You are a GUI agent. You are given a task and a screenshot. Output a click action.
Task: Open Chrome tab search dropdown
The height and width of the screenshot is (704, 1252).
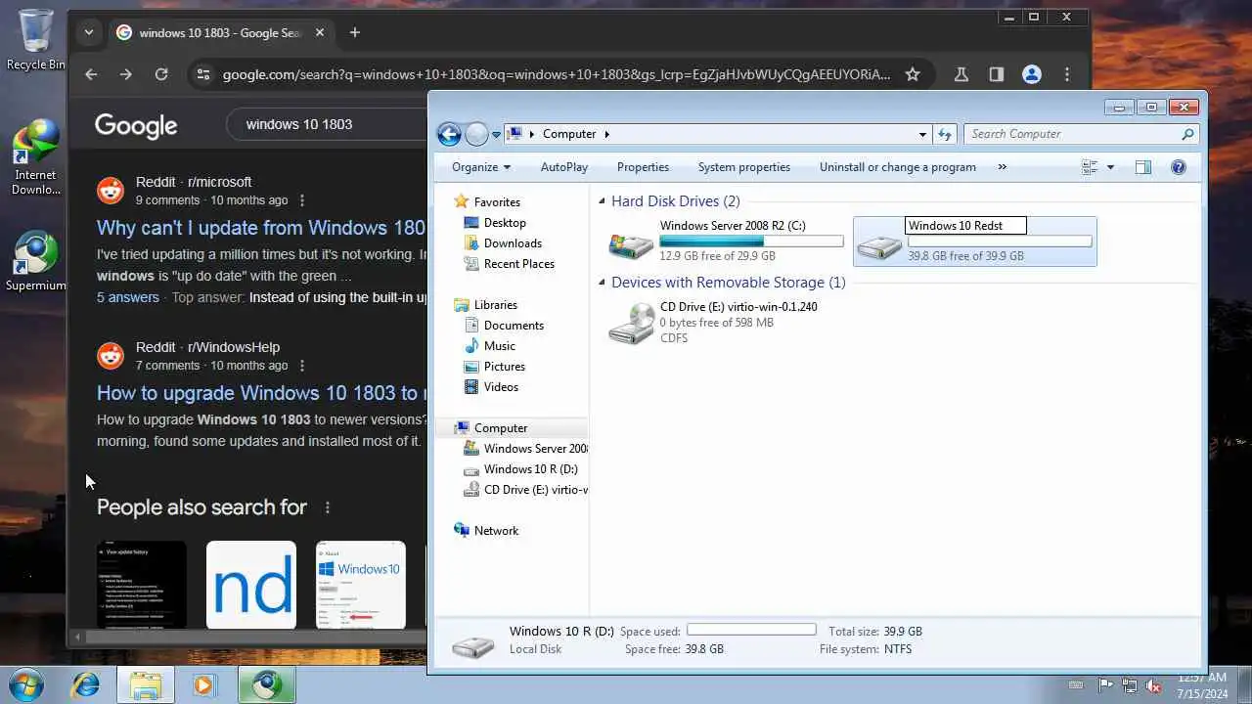tap(89, 32)
